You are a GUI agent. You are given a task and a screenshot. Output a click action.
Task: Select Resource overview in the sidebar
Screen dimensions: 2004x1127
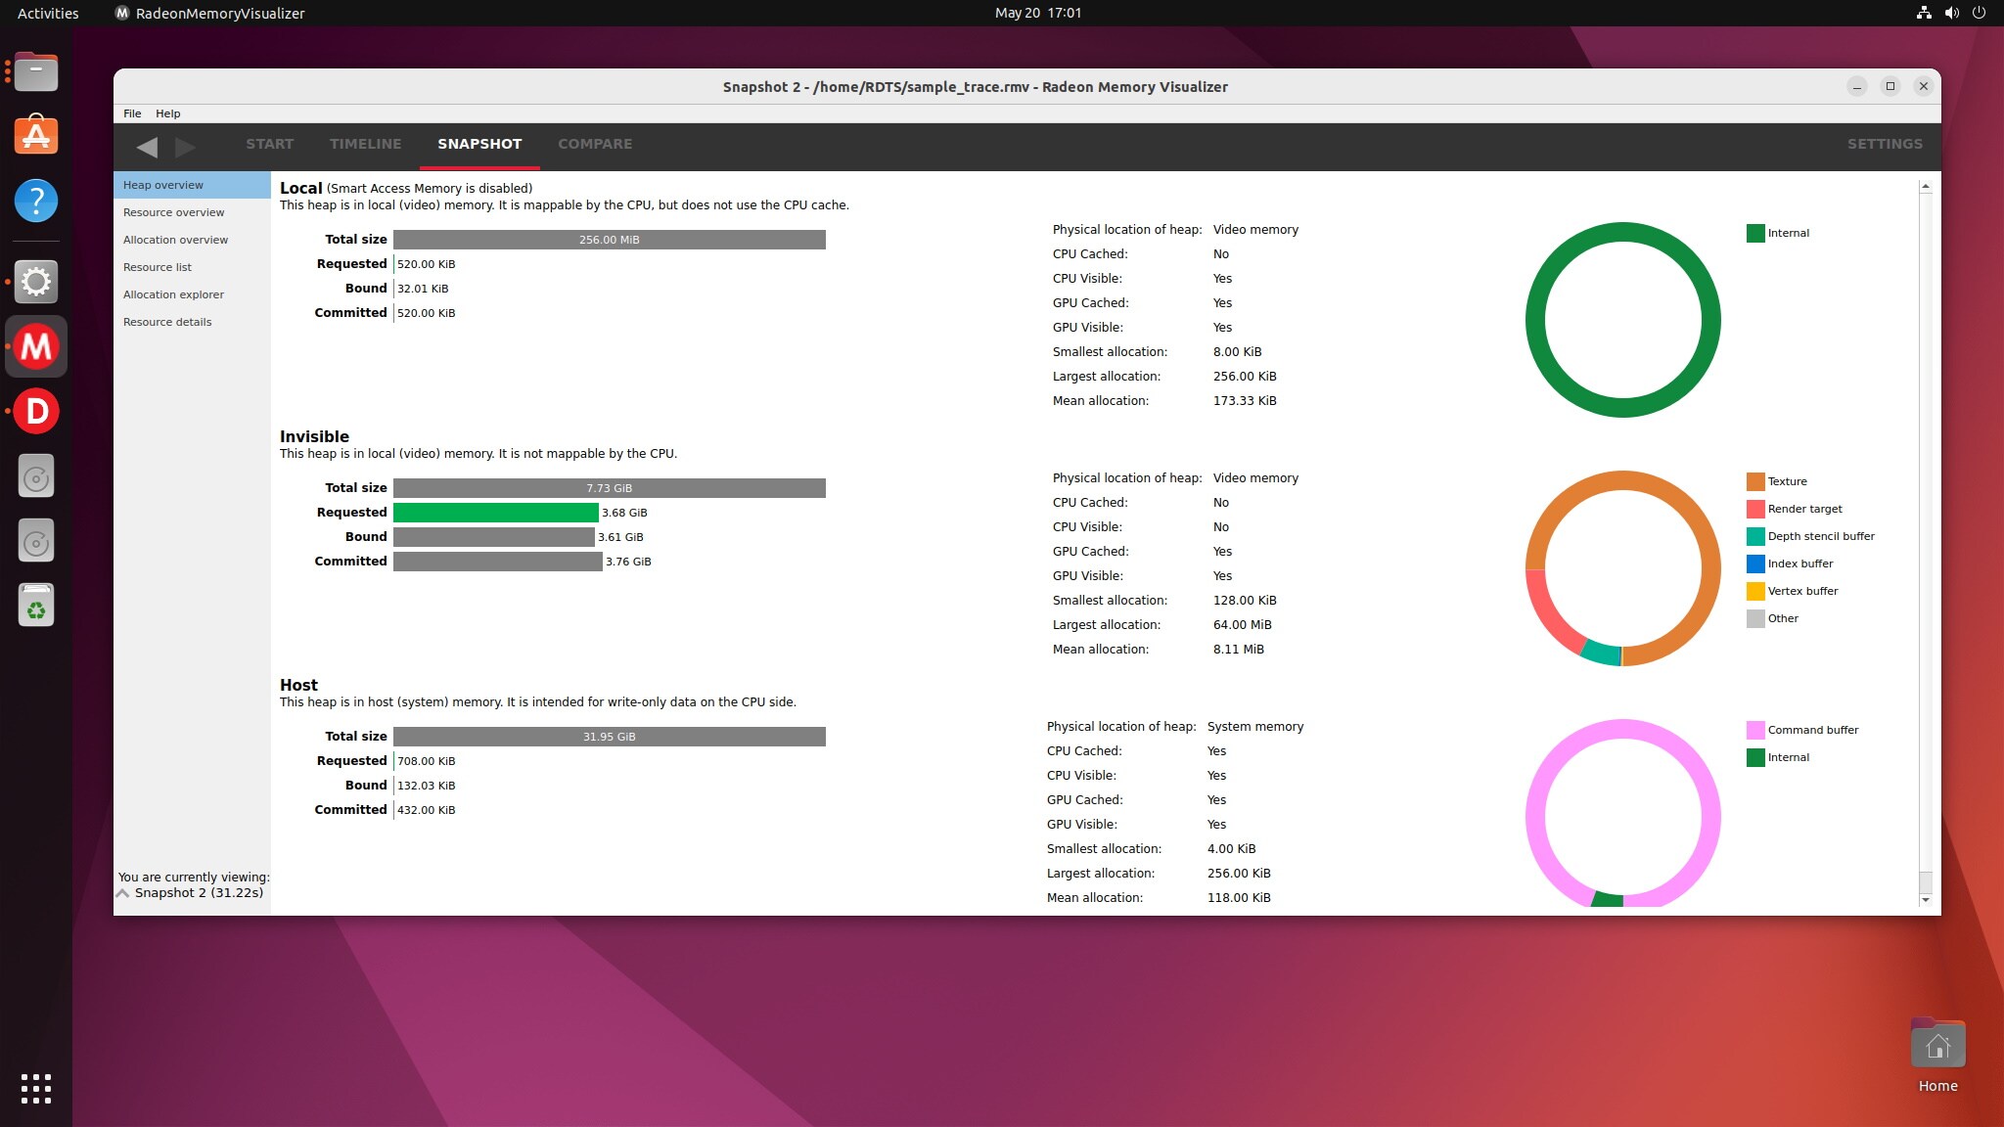173,212
